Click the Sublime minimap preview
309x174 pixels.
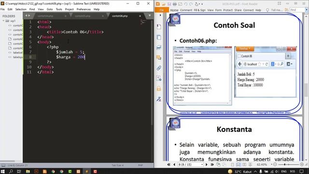[x=143, y=22]
